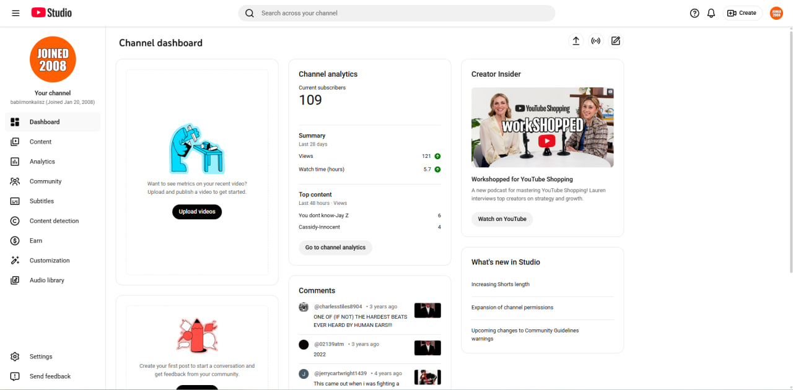Open Settings in the sidebar
This screenshot has height=390, width=793.
click(x=53, y=357)
